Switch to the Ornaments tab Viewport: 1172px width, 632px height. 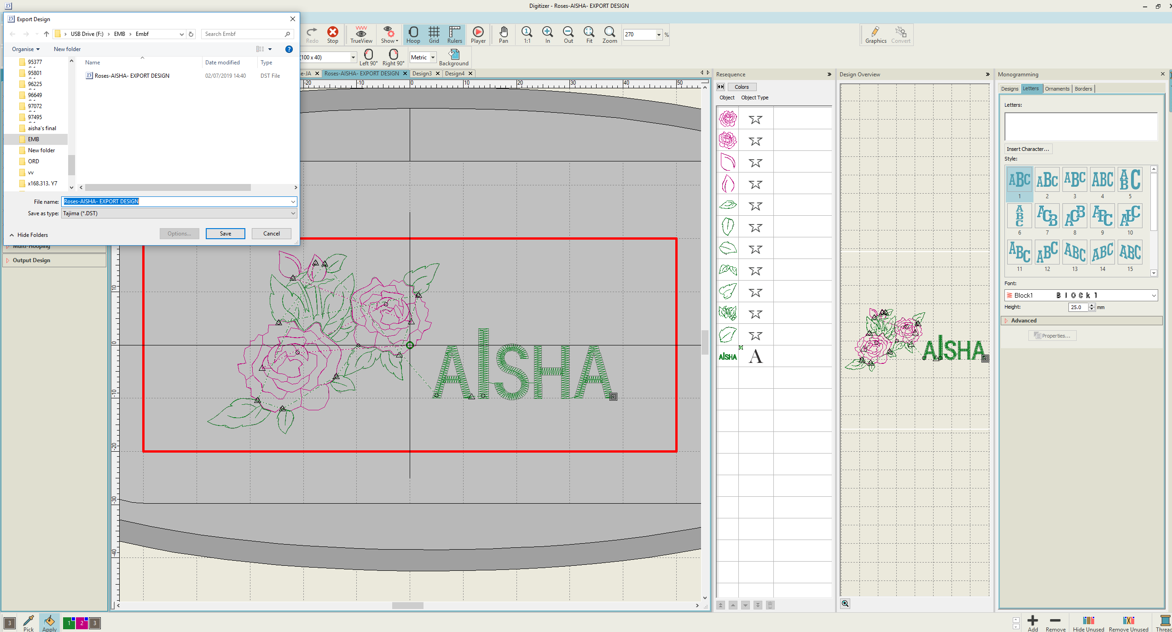click(x=1057, y=89)
